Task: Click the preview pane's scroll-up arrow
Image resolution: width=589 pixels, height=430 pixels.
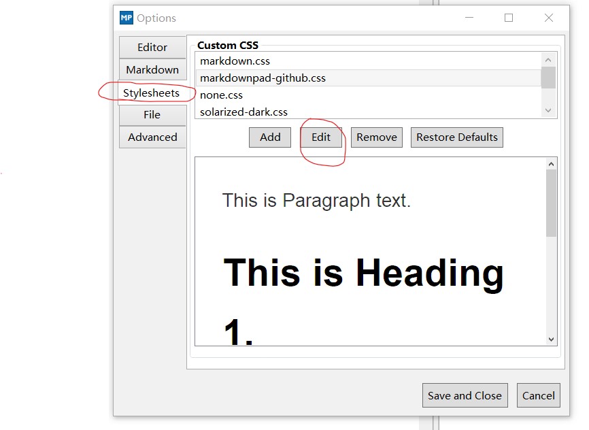Action: (551, 164)
